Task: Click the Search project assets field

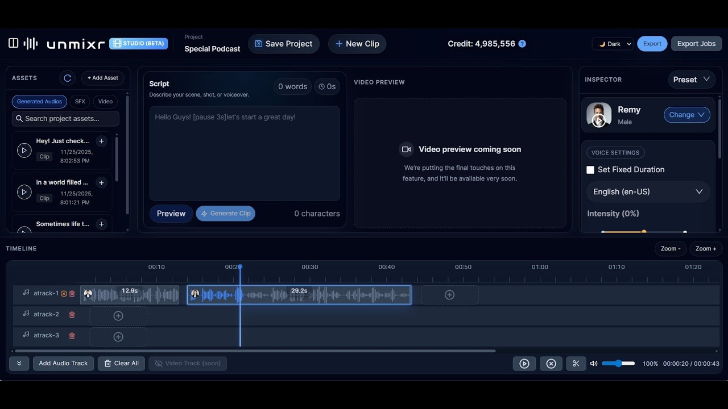Action: (x=65, y=119)
